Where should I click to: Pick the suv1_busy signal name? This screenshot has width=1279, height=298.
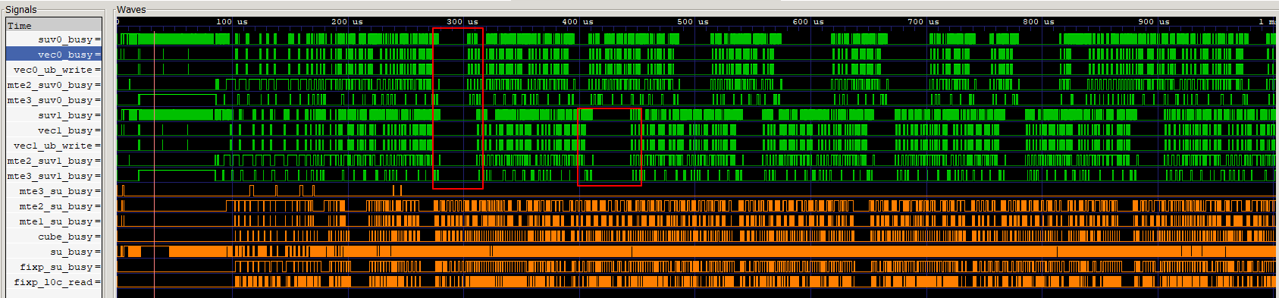coord(54,115)
